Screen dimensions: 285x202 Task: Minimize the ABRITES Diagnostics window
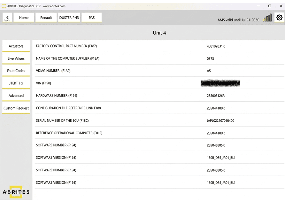click(x=258, y=6)
